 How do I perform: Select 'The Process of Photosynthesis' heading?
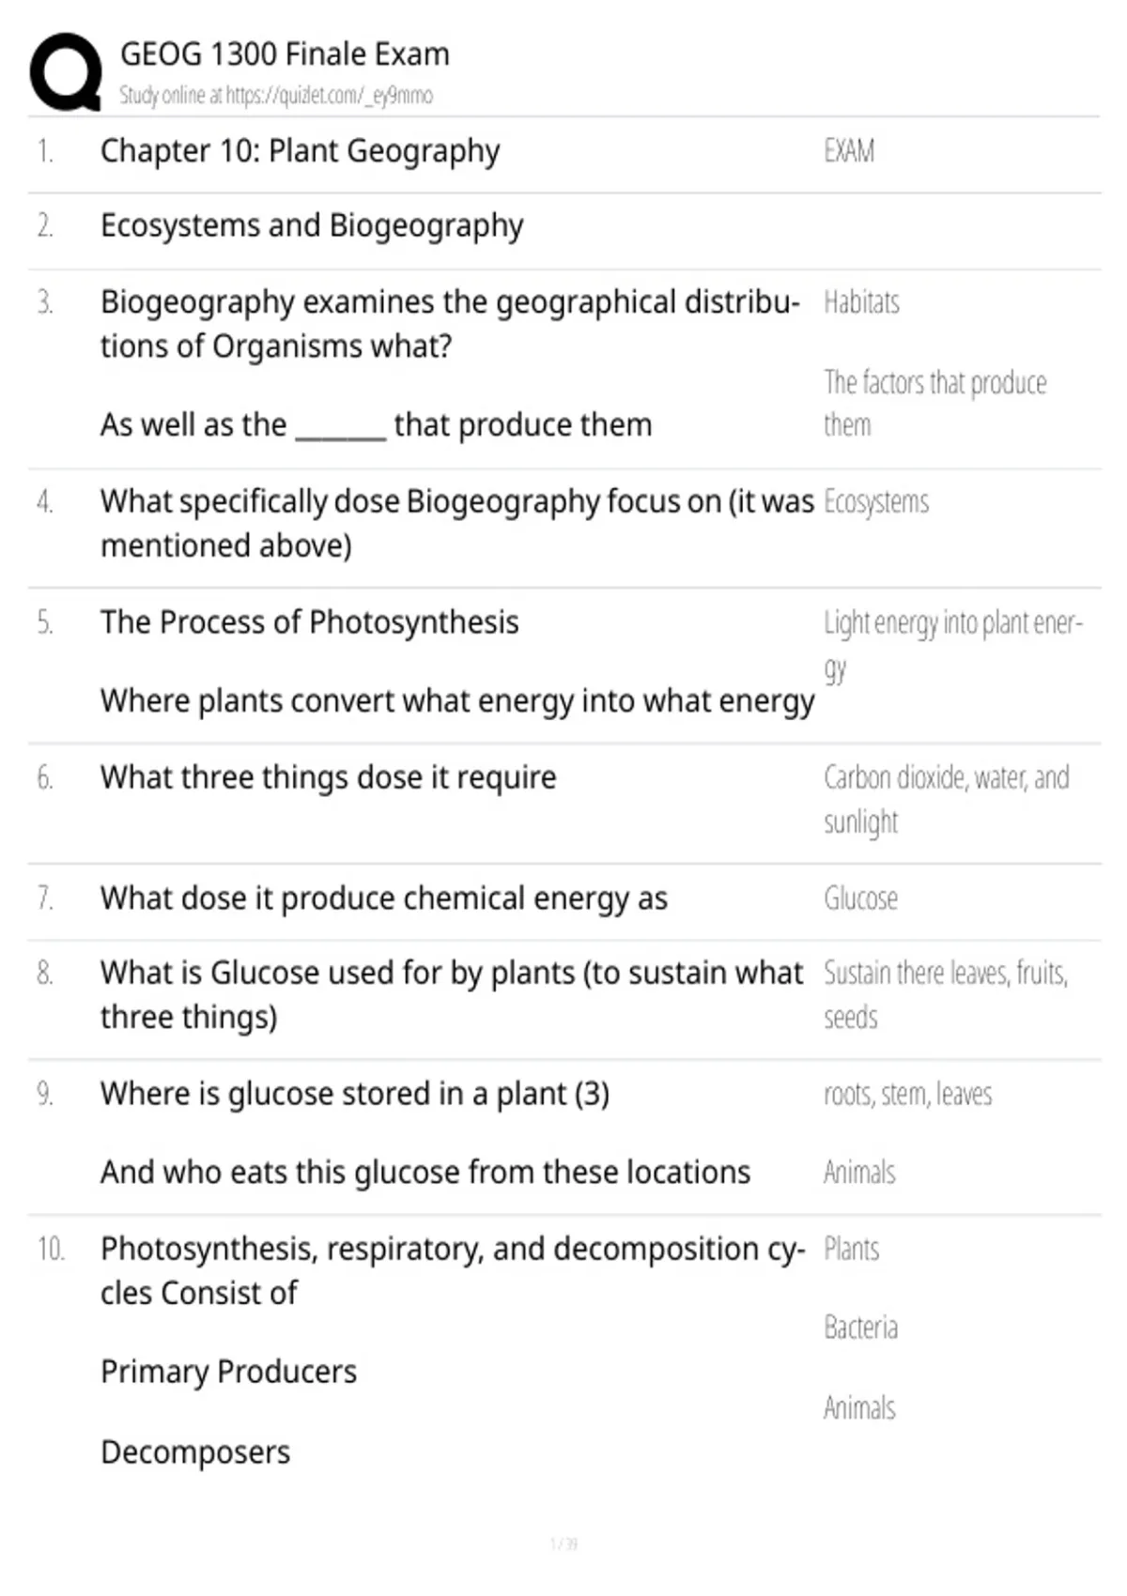point(309,622)
